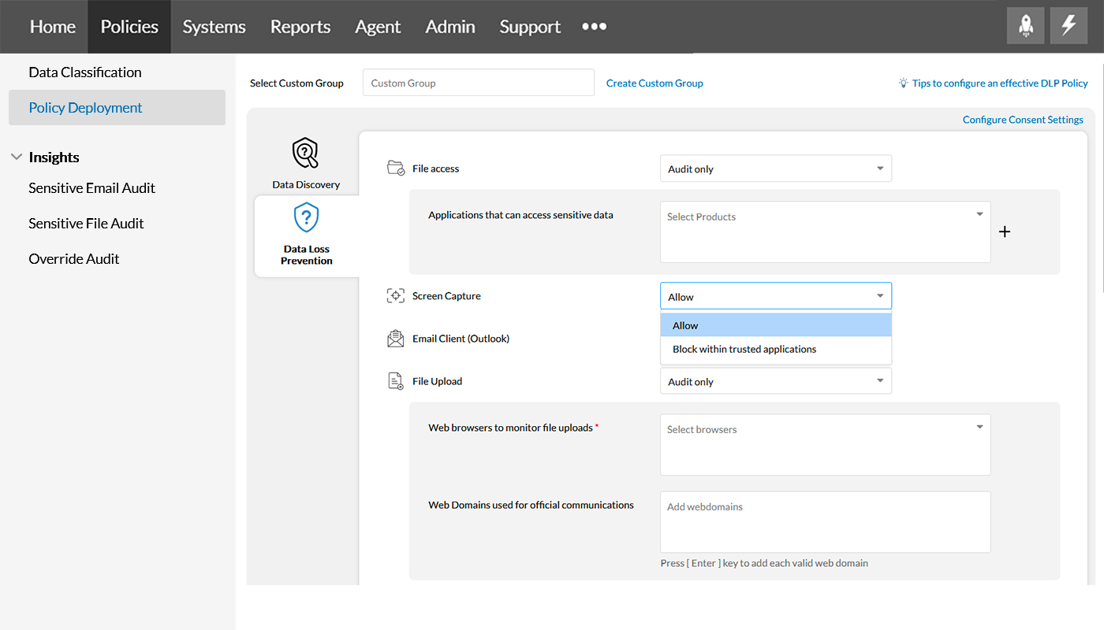Open Configure Consent Settings link
The height and width of the screenshot is (630, 1104).
tap(1023, 120)
